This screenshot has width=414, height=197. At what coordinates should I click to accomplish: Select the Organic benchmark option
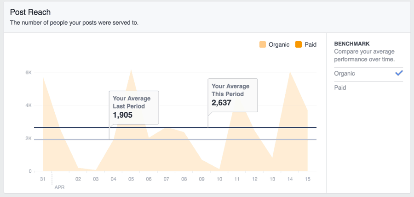click(x=345, y=73)
